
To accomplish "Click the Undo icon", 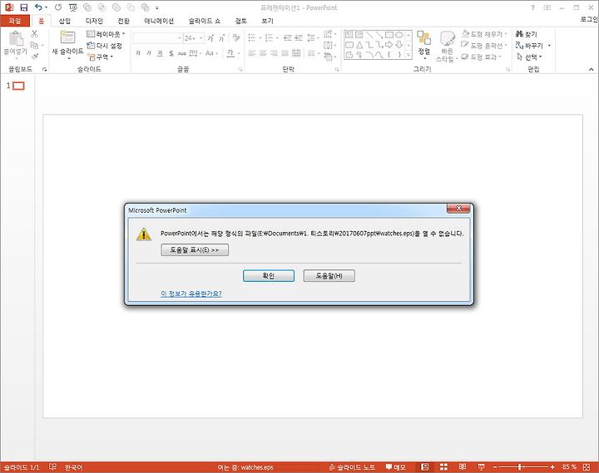I will click(x=37, y=7).
